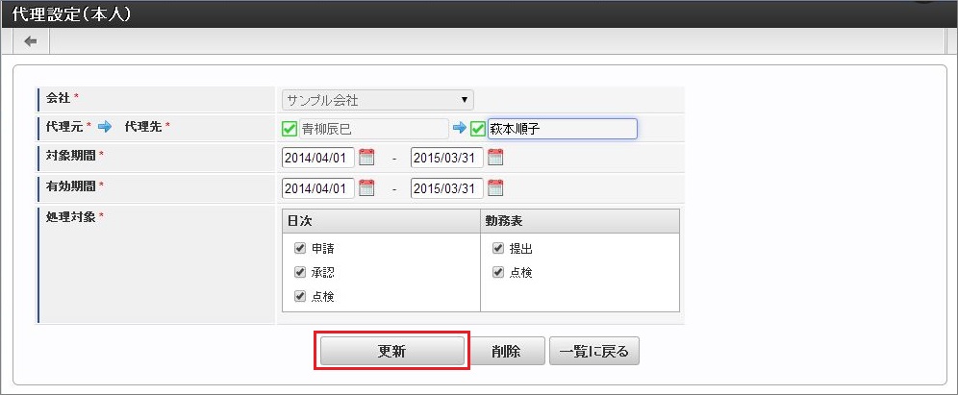Click 対象期間 end date field

[447, 158]
